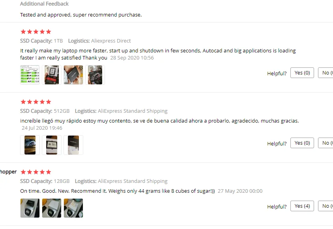View the boxed SSD photo in 1TB review
Viewport: 333px width, 229px height.
(x=52, y=75)
